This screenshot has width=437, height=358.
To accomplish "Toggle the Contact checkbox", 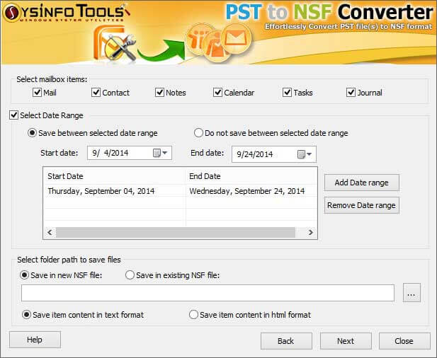I will 96,93.
